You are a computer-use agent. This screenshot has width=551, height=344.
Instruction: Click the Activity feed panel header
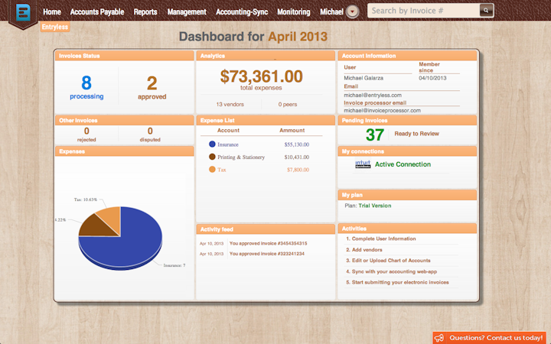coord(266,229)
